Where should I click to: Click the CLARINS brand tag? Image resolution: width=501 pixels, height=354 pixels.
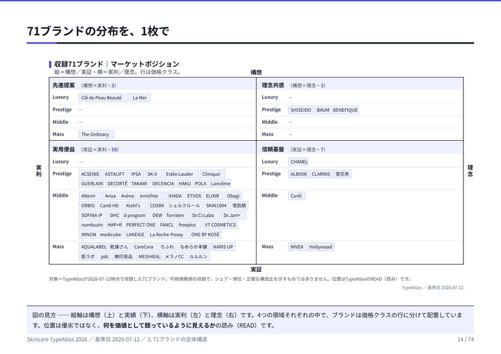click(x=321, y=174)
